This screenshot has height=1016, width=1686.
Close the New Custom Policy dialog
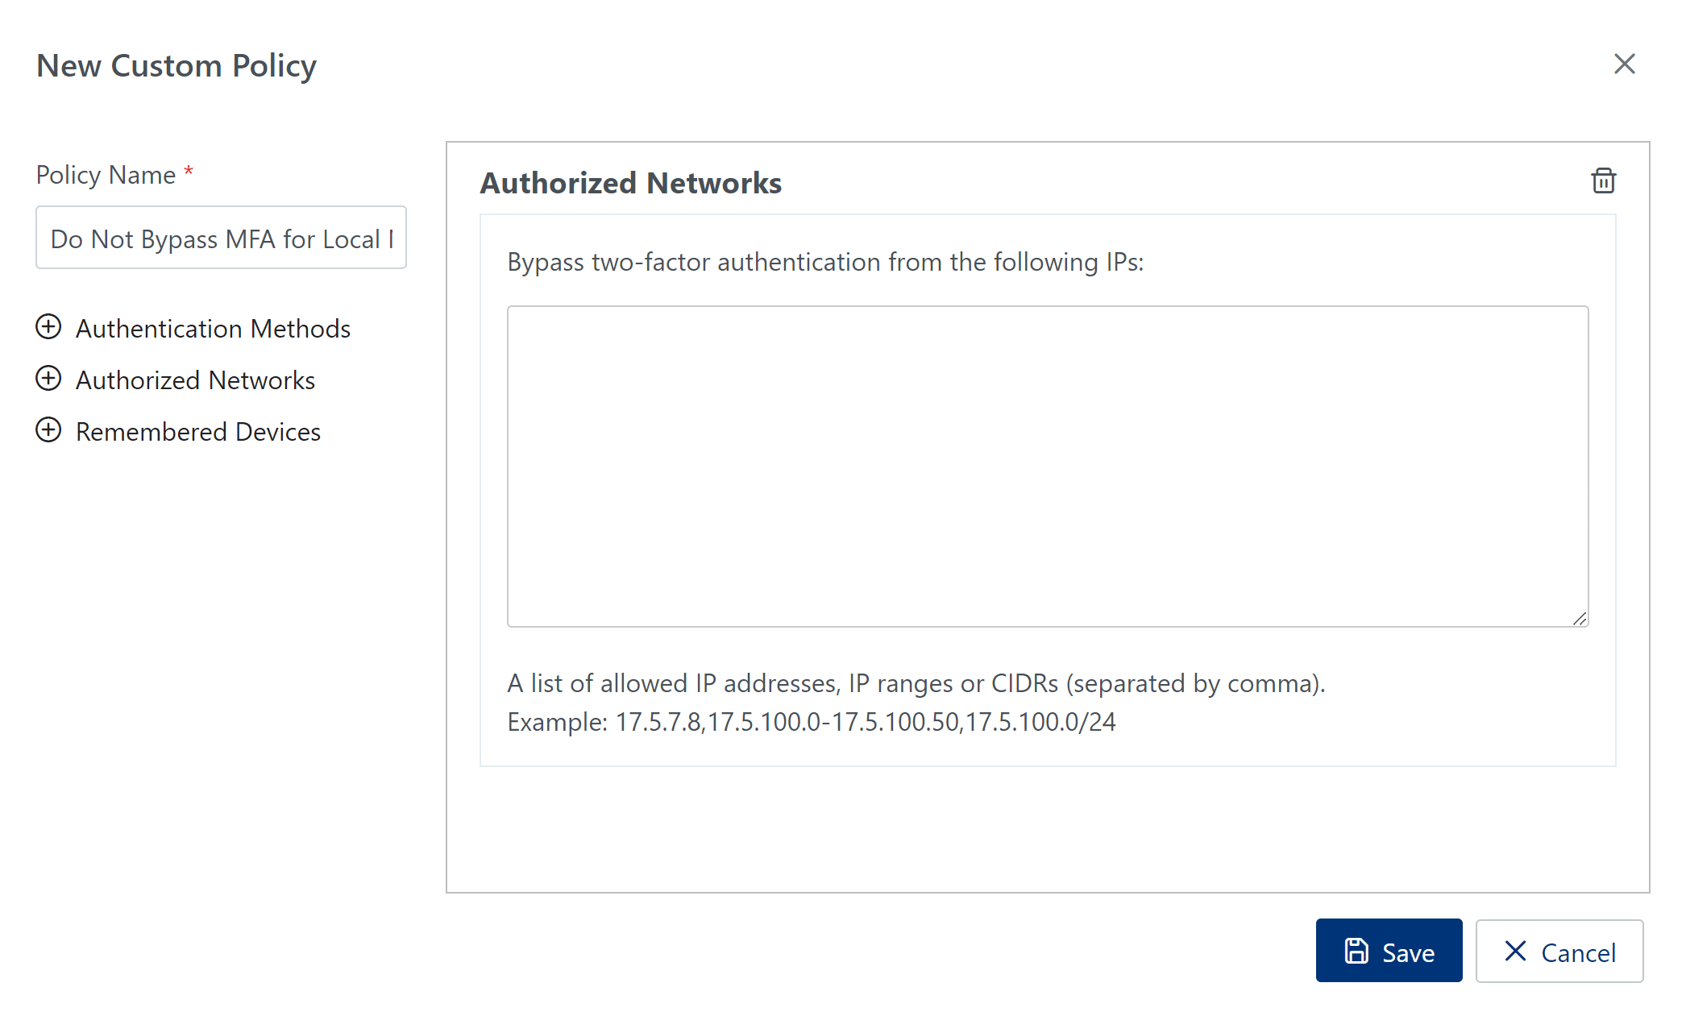coord(1624,64)
